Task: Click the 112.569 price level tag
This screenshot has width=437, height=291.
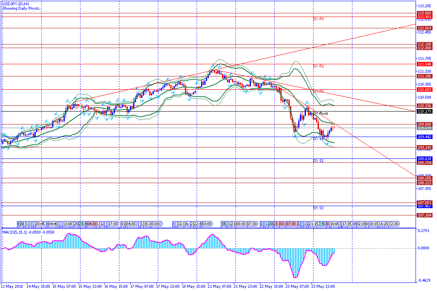Action: (424, 28)
